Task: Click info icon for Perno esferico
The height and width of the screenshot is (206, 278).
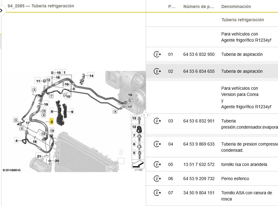Action: point(157,179)
